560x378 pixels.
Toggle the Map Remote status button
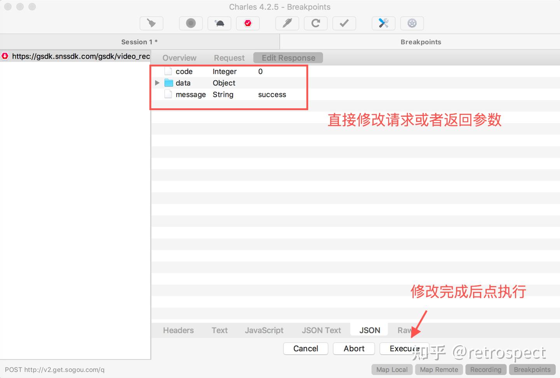tap(439, 369)
